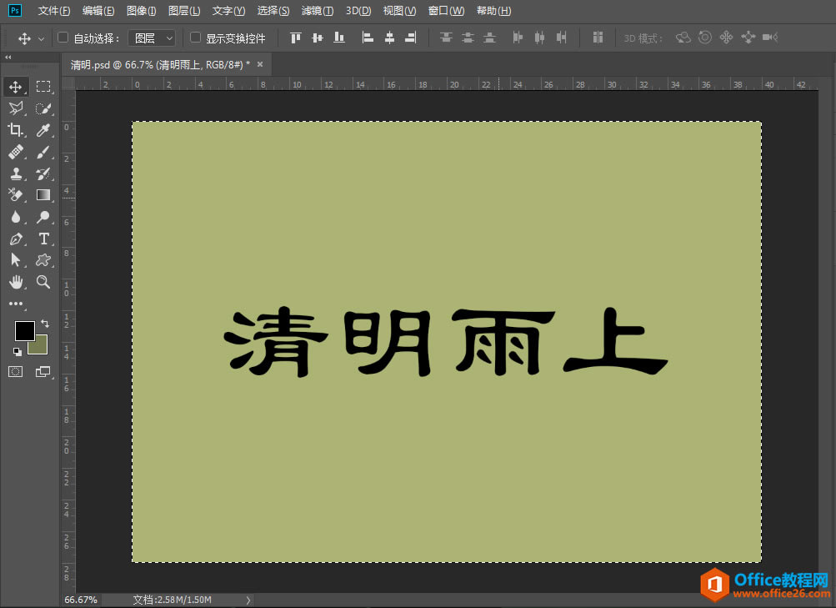The height and width of the screenshot is (608, 836).
Task: Click the align left edges icon
Action: pos(368,38)
